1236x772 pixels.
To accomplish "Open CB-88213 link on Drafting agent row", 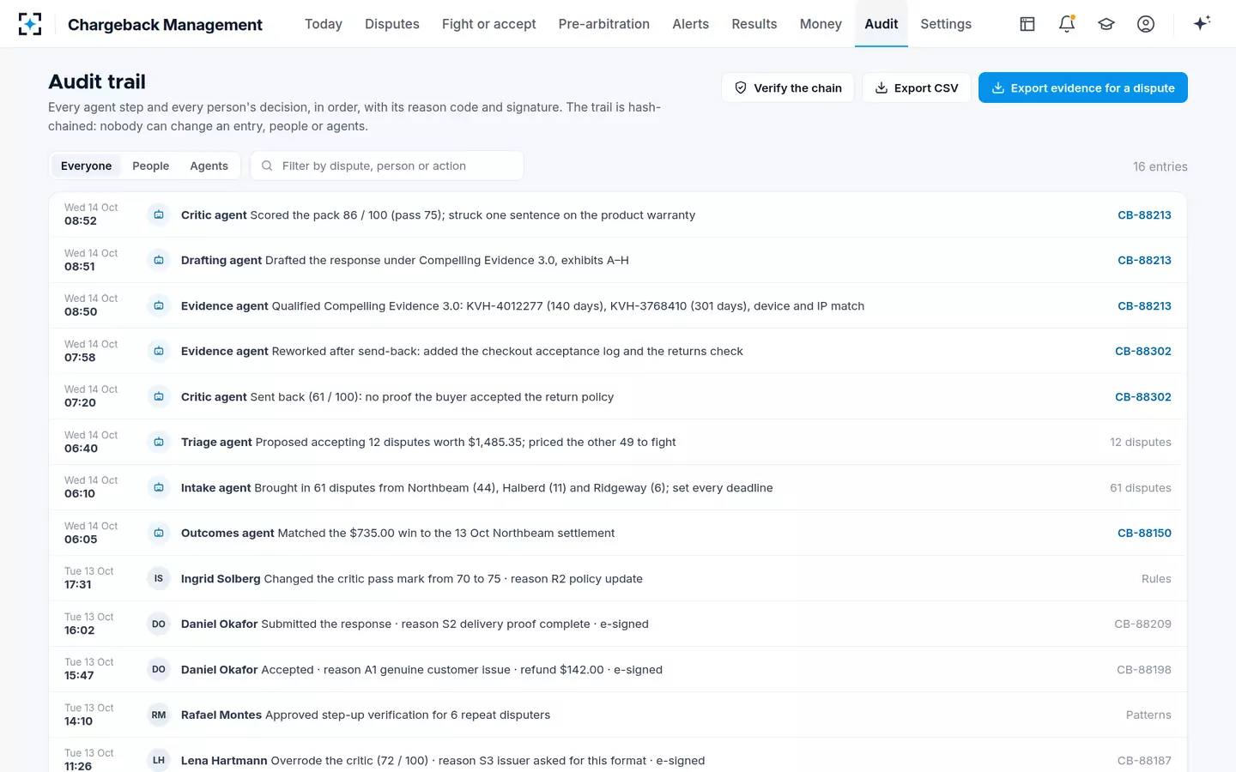I will [1144, 260].
